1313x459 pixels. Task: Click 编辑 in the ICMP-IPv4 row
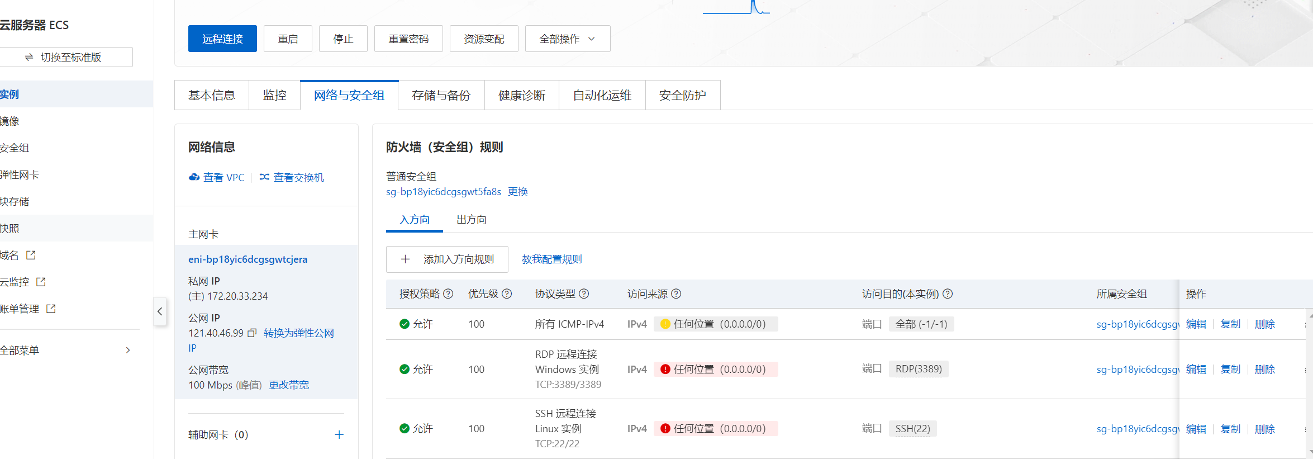(x=1196, y=324)
